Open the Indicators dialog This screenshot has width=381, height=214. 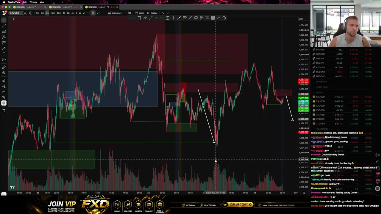tap(115, 13)
